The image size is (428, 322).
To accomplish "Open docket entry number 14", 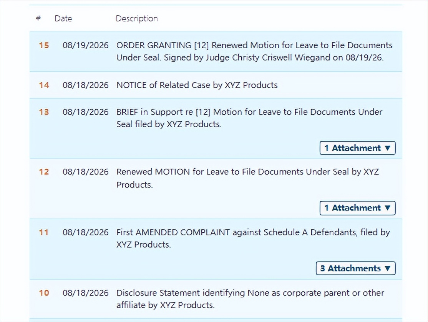I will 44,85.
